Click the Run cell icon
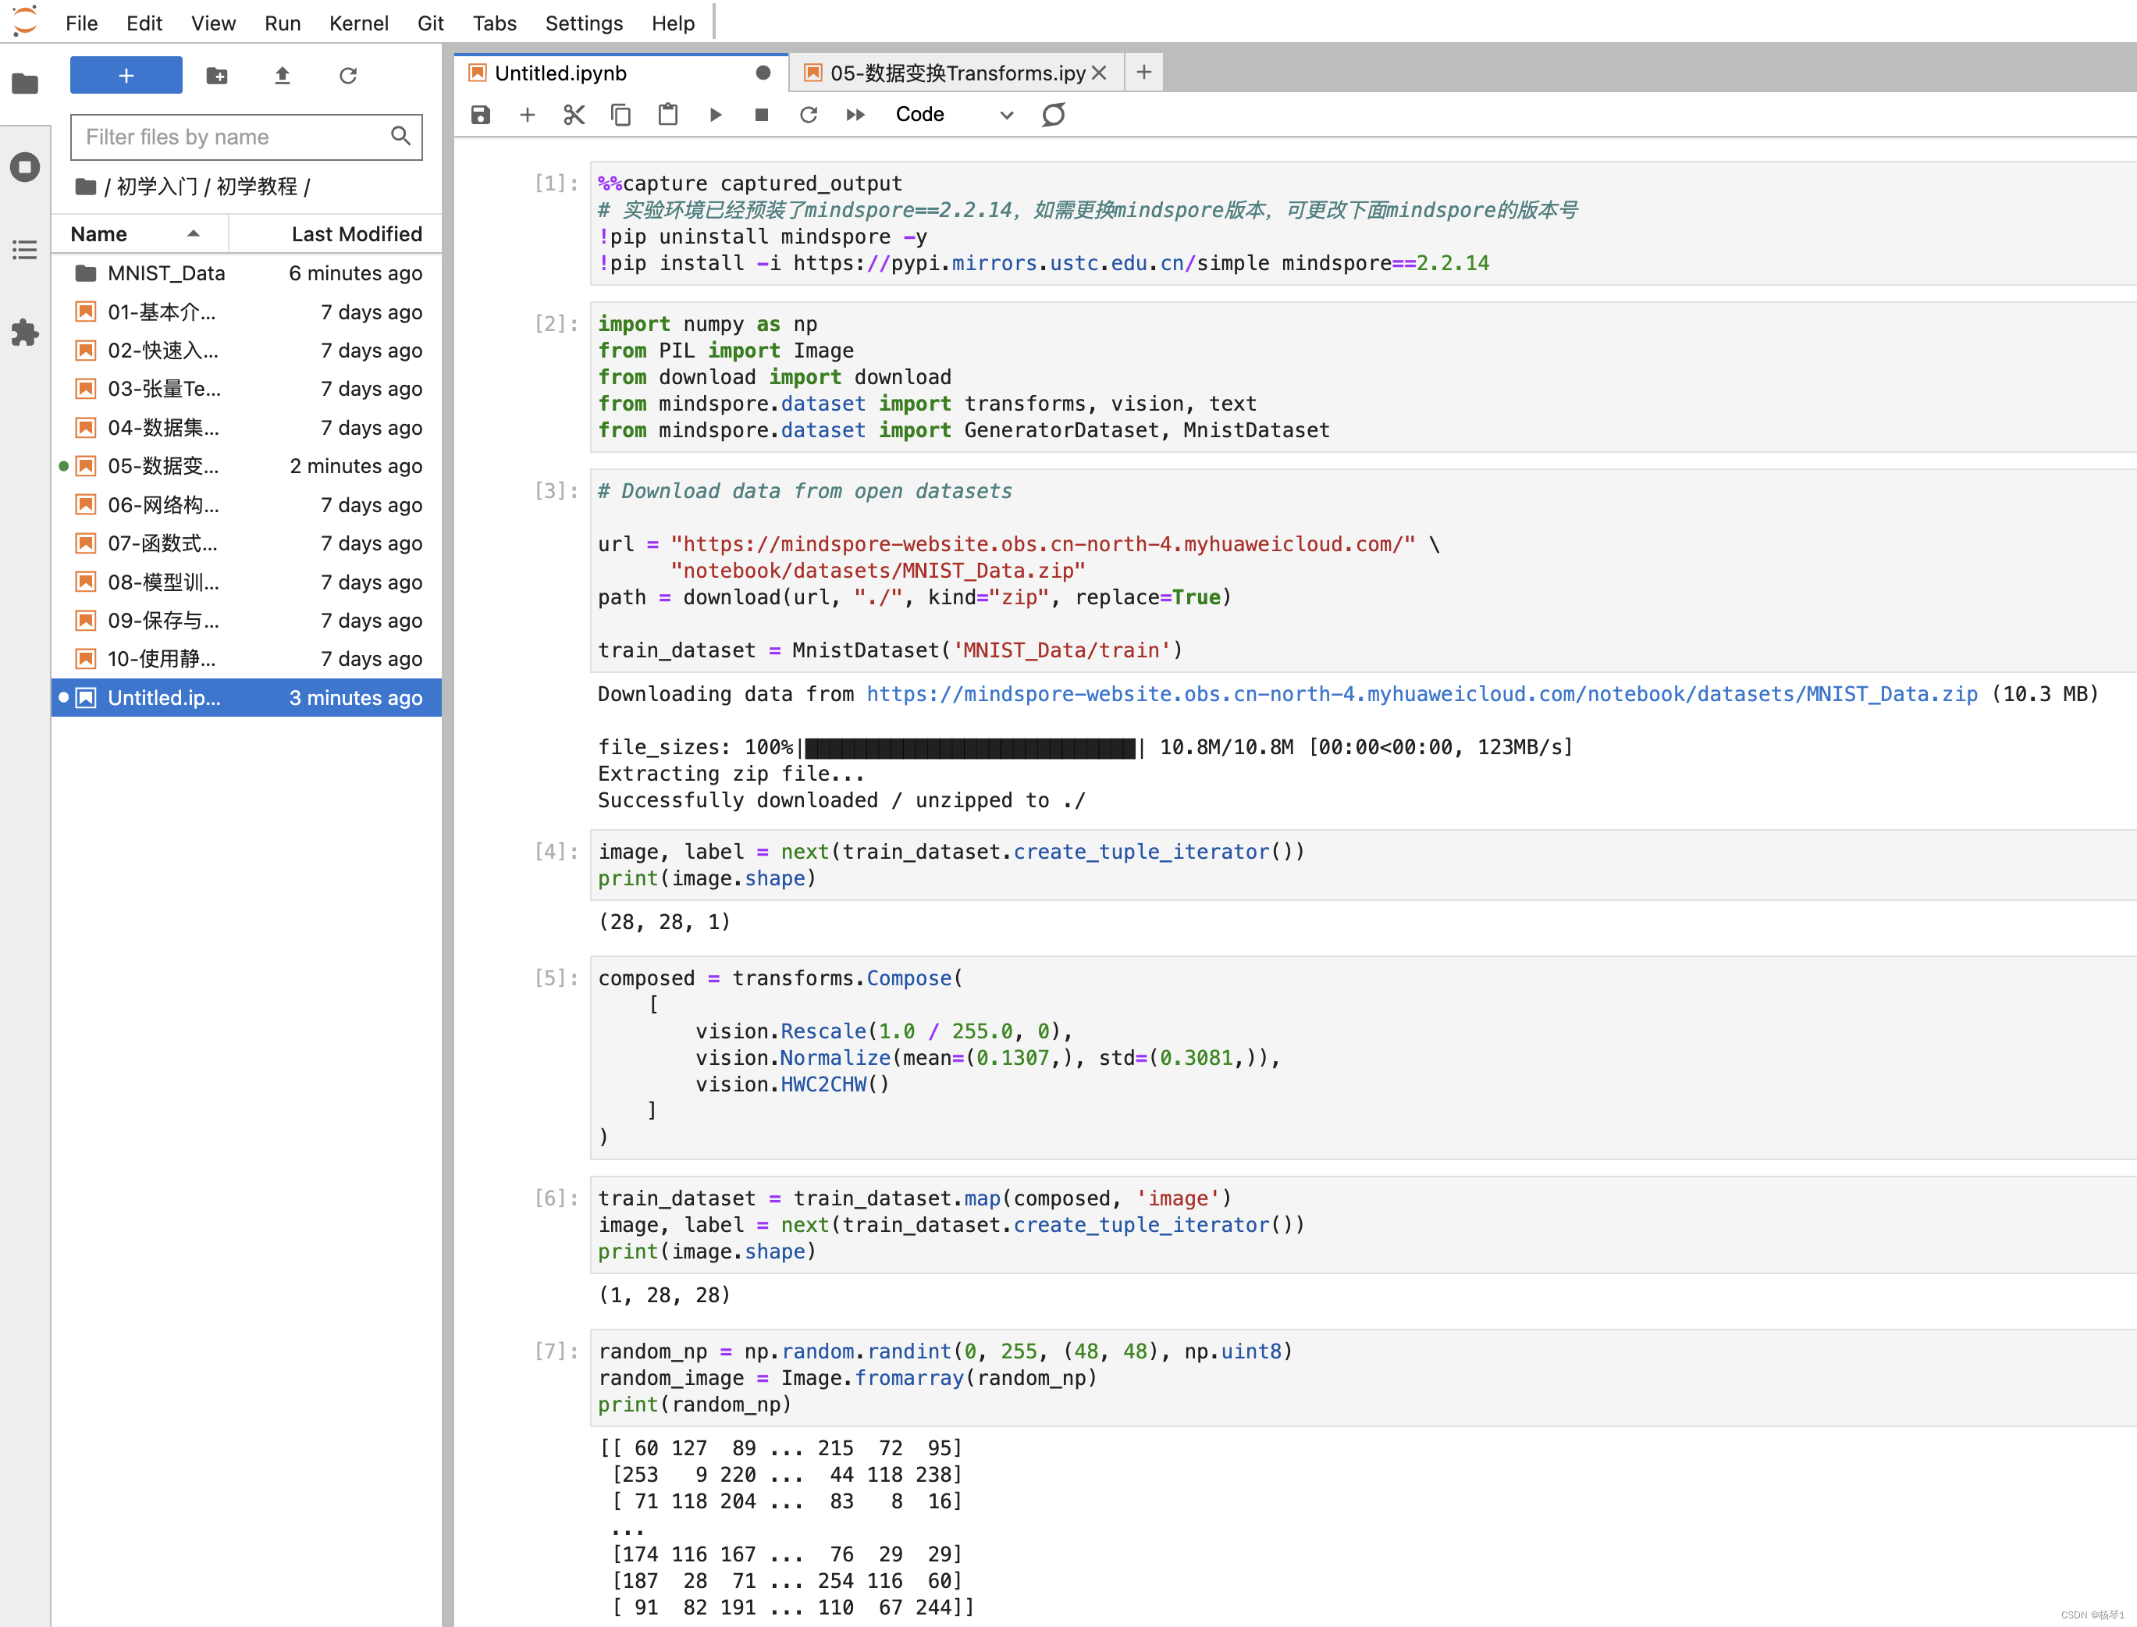 (x=717, y=115)
